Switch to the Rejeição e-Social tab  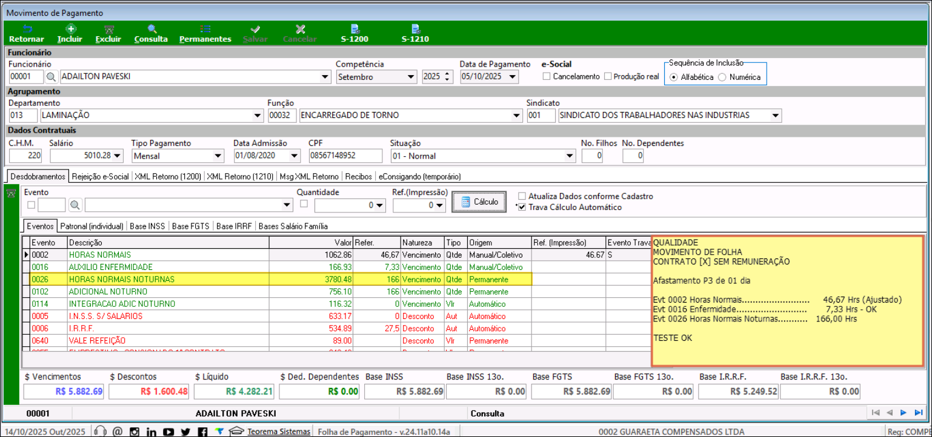coord(100,177)
